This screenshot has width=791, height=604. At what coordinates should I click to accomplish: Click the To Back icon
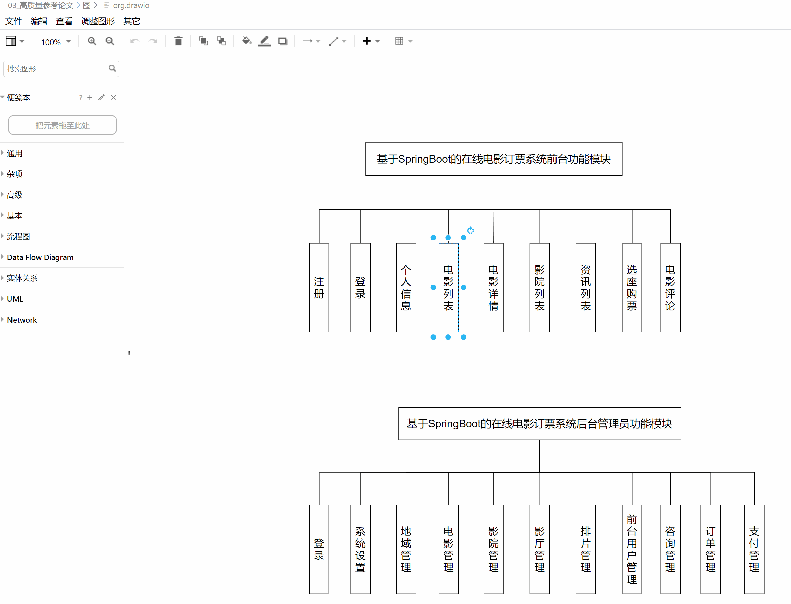tap(221, 41)
